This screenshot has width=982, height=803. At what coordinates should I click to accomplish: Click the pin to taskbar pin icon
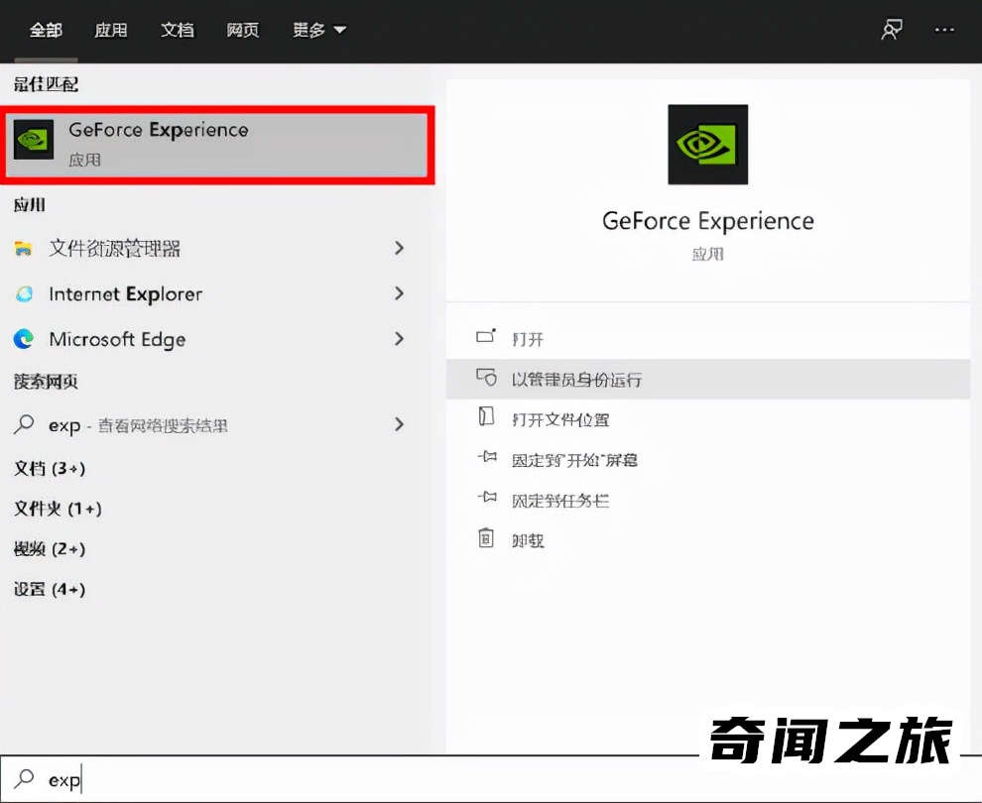point(487,498)
